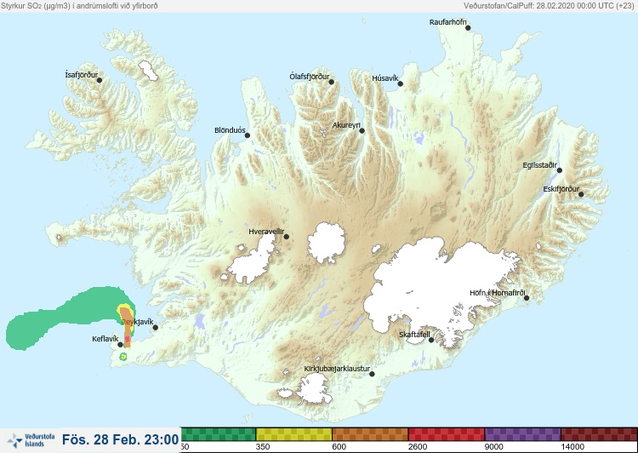Click the Veðurstofan/CalPuff timestamp text
Viewport: 638px width, 453px height.
click(549, 6)
